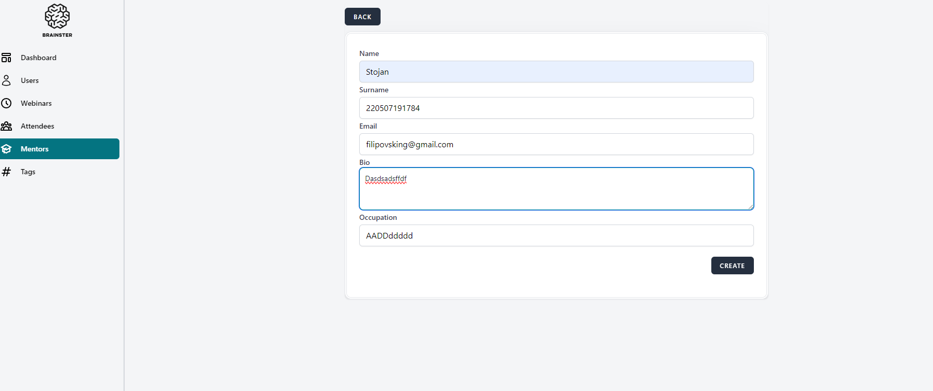
Task: Focus the Name input field
Action: [x=556, y=72]
